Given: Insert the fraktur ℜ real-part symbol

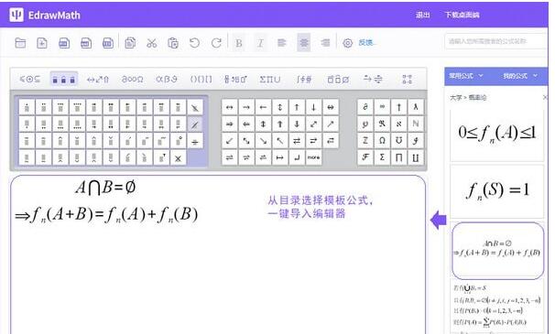Looking at the screenshot, I should [382, 124].
